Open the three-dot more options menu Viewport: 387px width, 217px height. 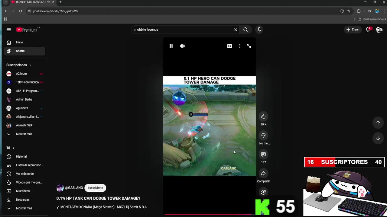pyautogui.click(x=239, y=46)
